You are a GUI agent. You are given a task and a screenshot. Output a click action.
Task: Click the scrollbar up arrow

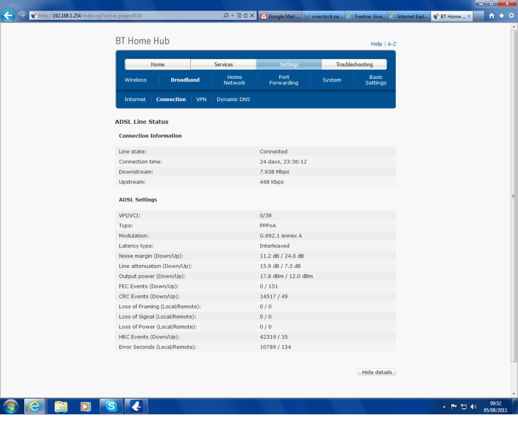pyautogui.click(x=514, y=26)
